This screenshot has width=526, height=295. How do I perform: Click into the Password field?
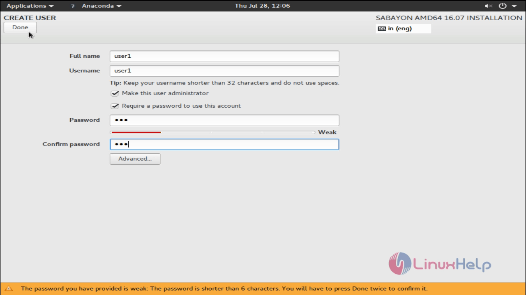224,120
